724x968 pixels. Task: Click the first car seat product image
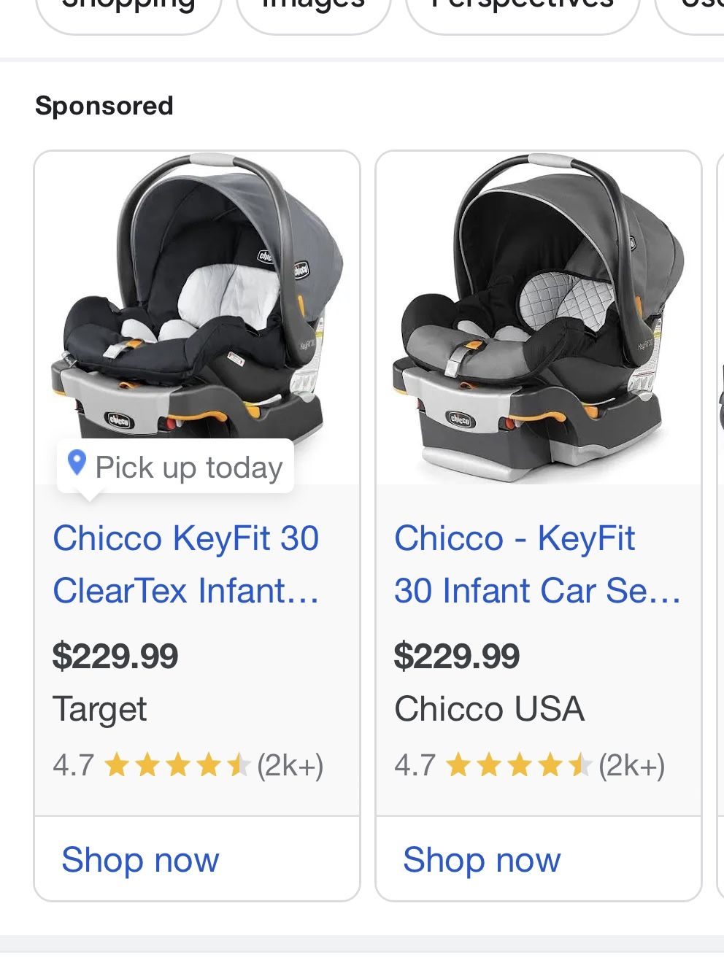coord(198,306)
